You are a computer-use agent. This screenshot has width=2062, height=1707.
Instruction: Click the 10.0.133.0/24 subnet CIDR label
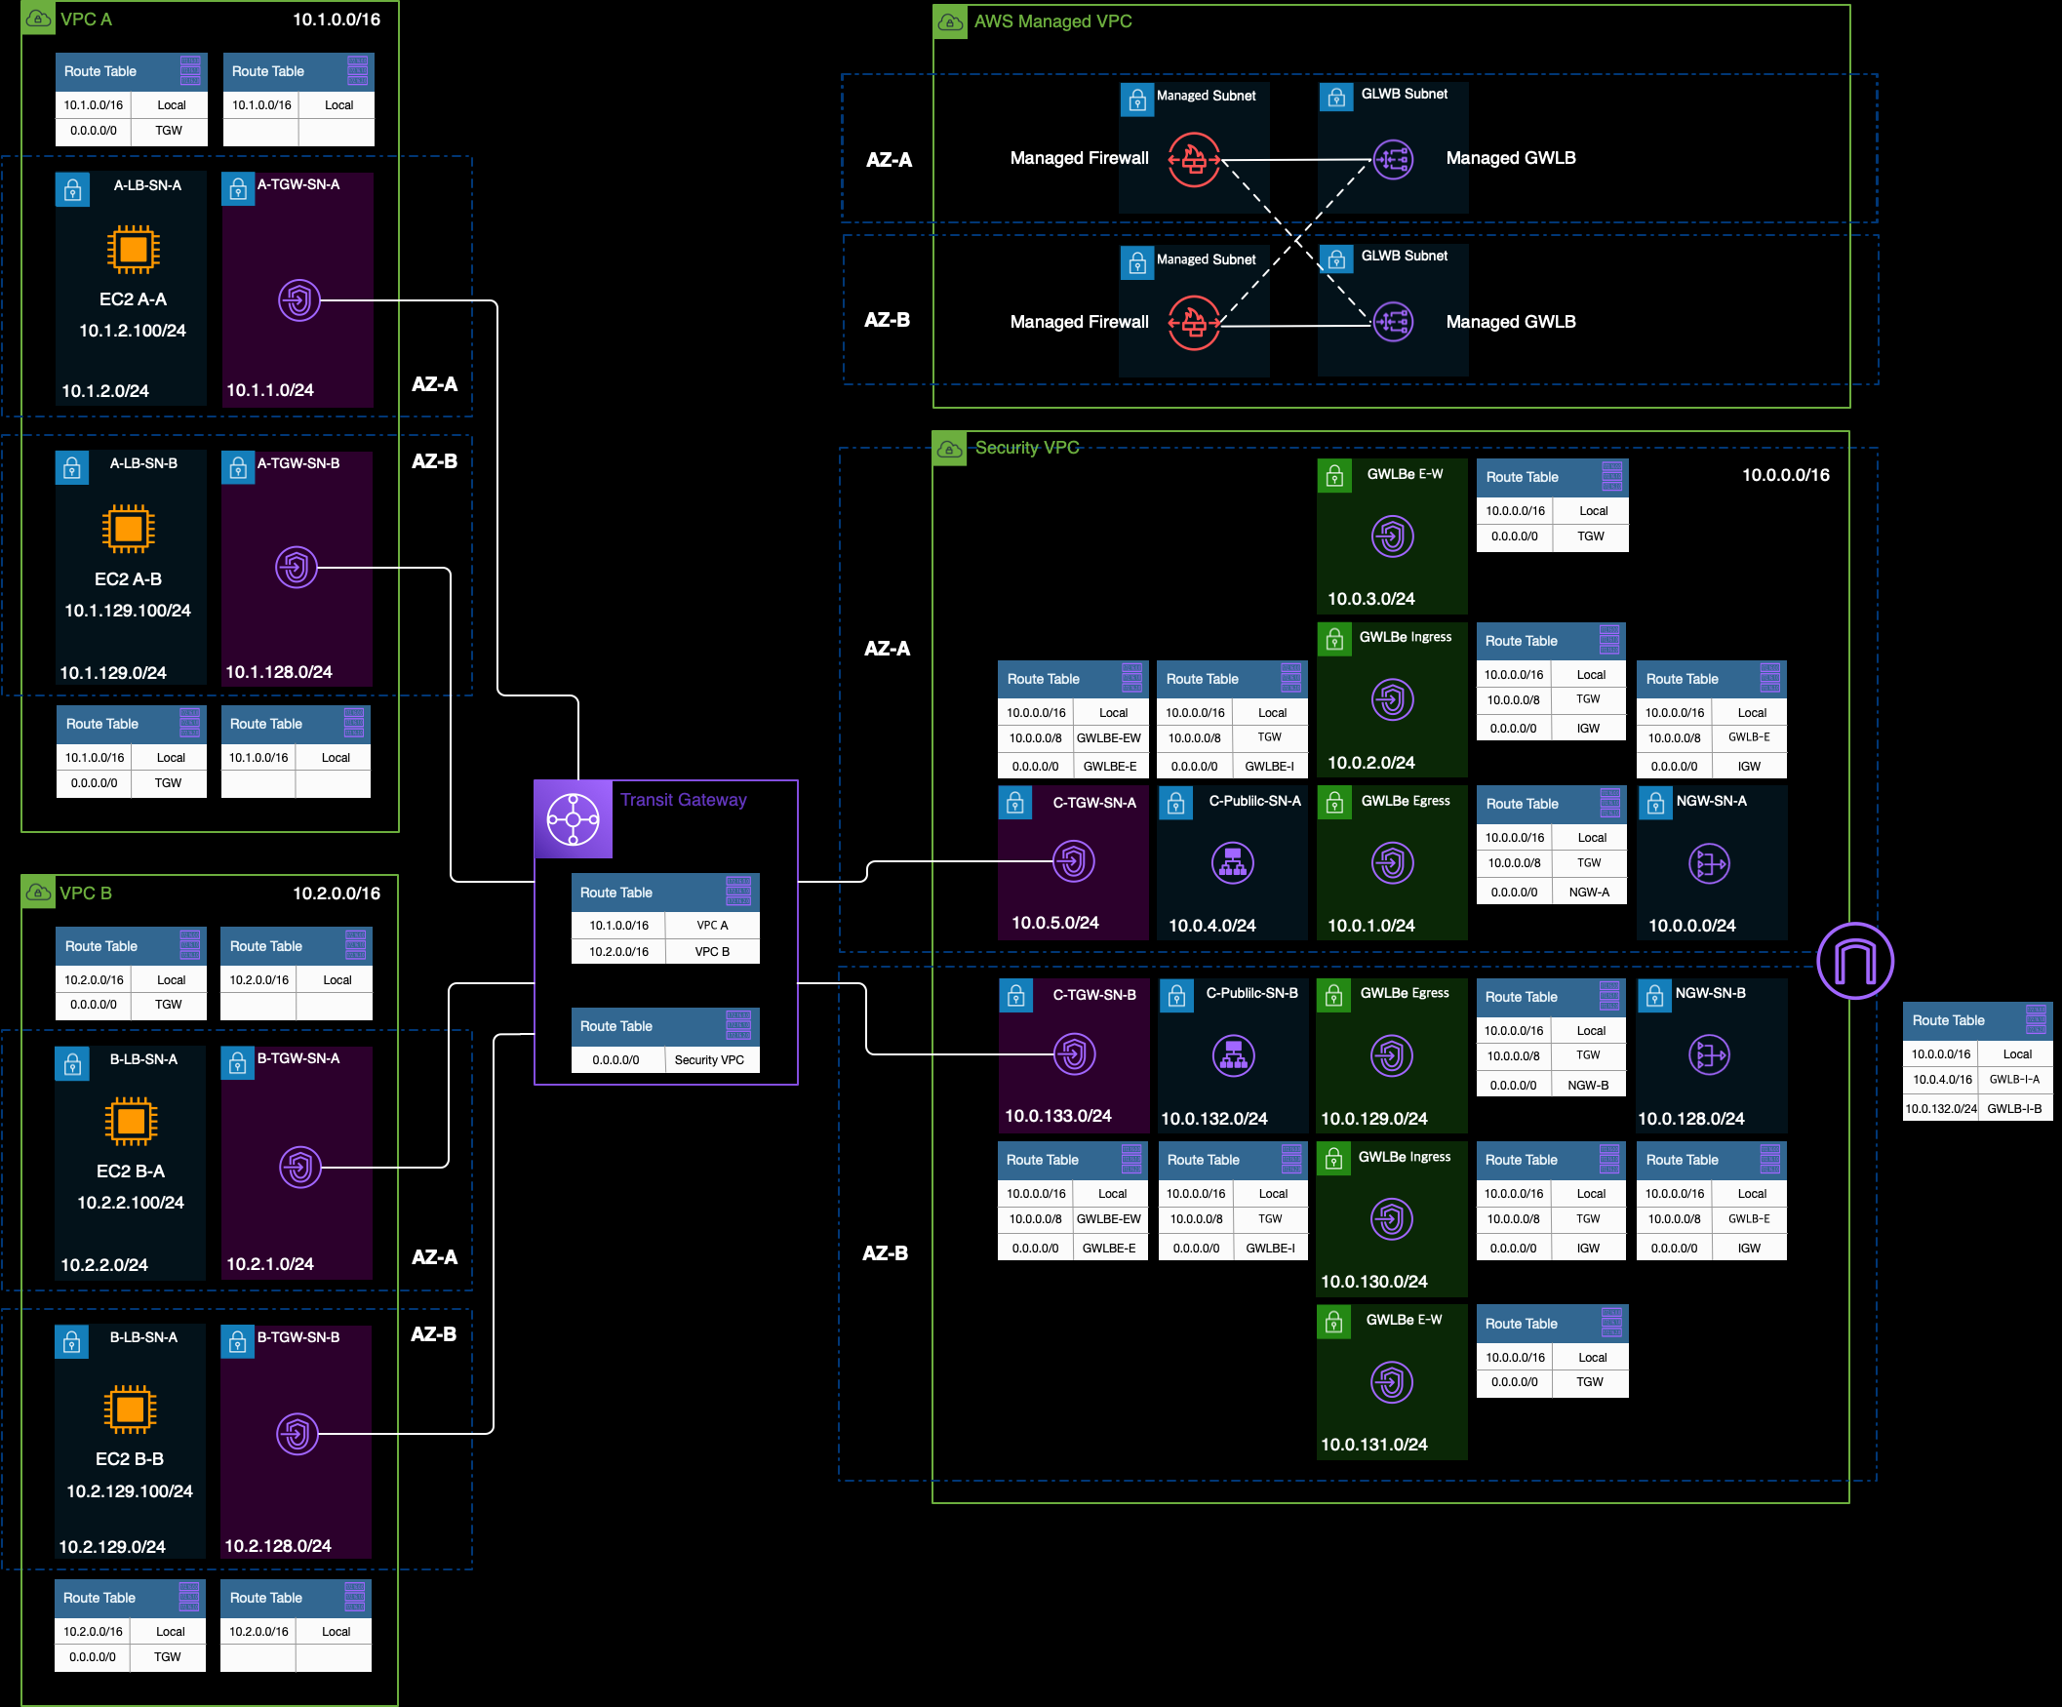point(1057,1116)
